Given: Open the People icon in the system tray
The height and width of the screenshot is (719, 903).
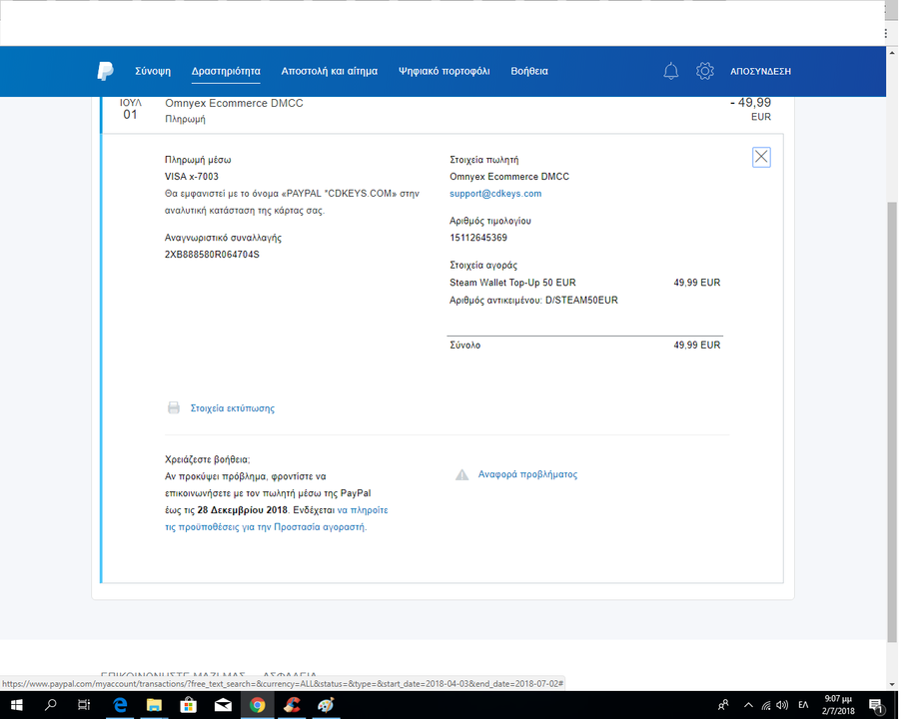Looking at the screenshot, I should [x=723, y=705].
